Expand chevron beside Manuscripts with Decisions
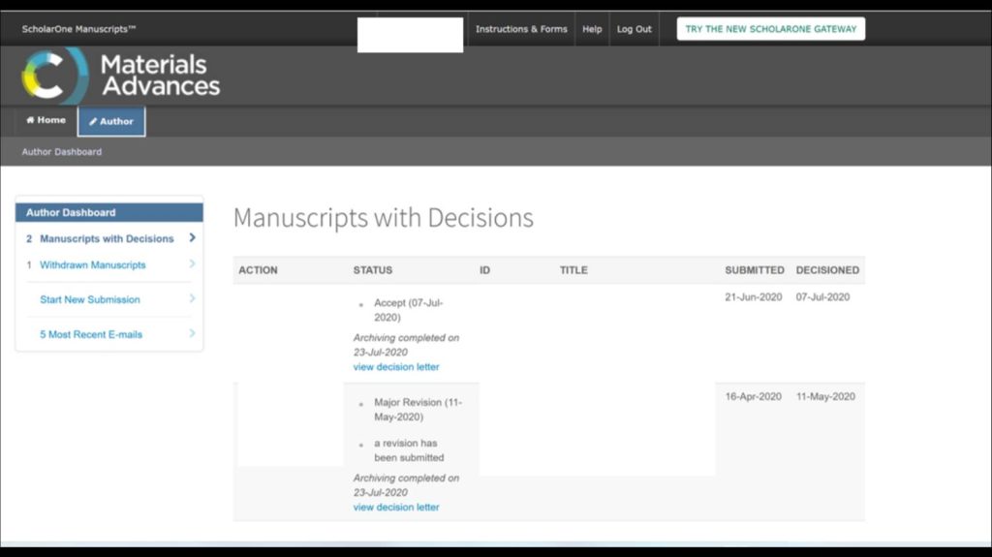992x557 pixels. pyautogui.click(x=193, y=238)
